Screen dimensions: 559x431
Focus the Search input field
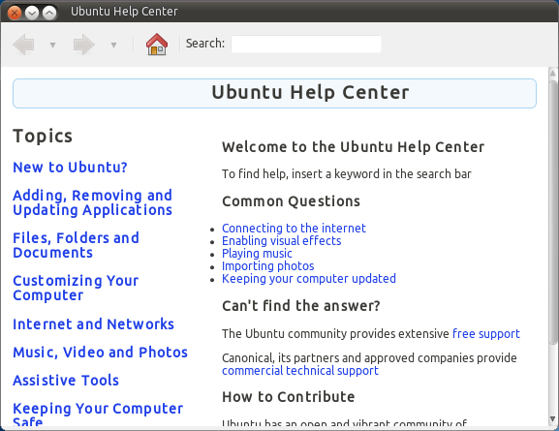coord(306,44)
